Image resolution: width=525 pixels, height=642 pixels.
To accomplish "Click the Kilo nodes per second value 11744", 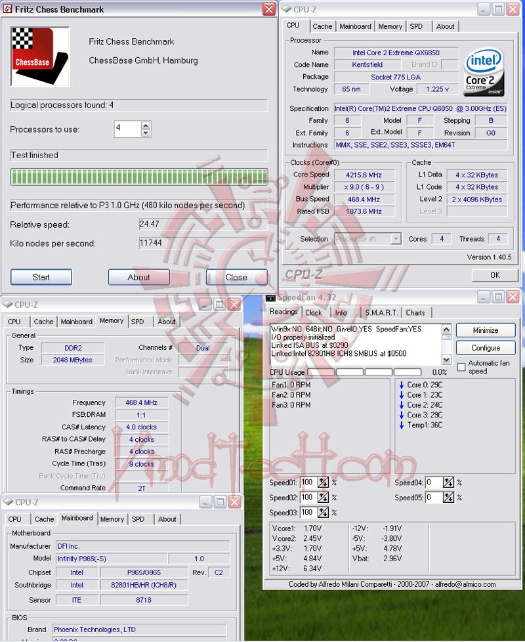I will click(203, 243).
